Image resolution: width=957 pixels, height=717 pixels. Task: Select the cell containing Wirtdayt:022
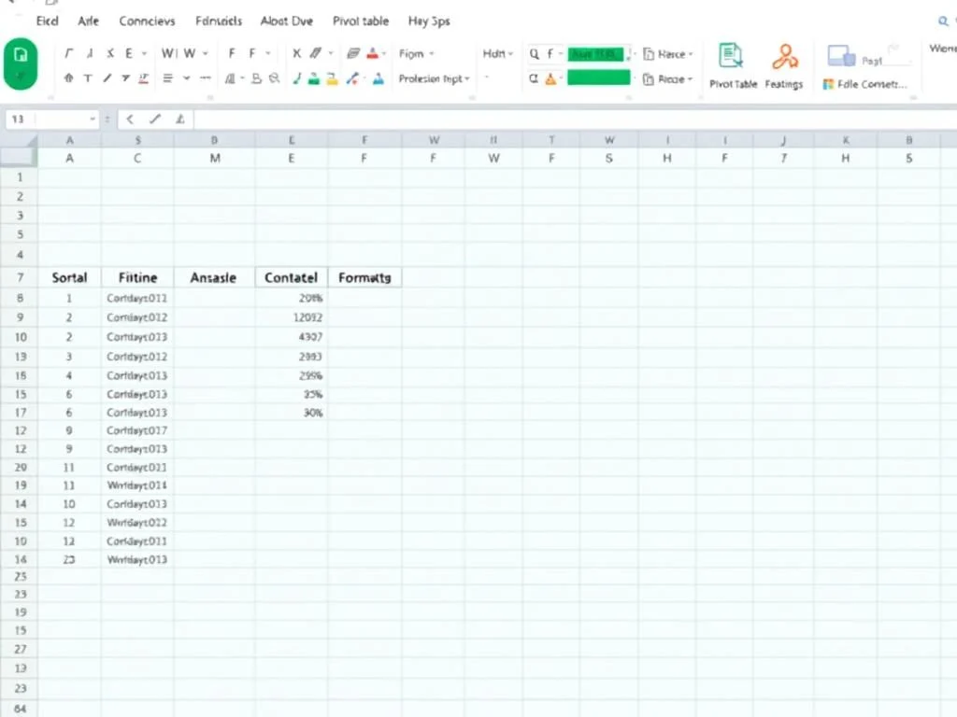137,523
